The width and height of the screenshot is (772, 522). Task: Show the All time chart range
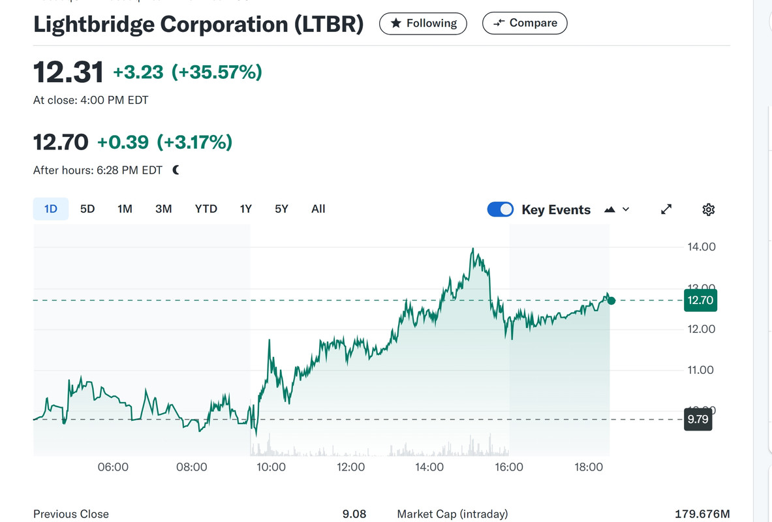tap(318, 209)
